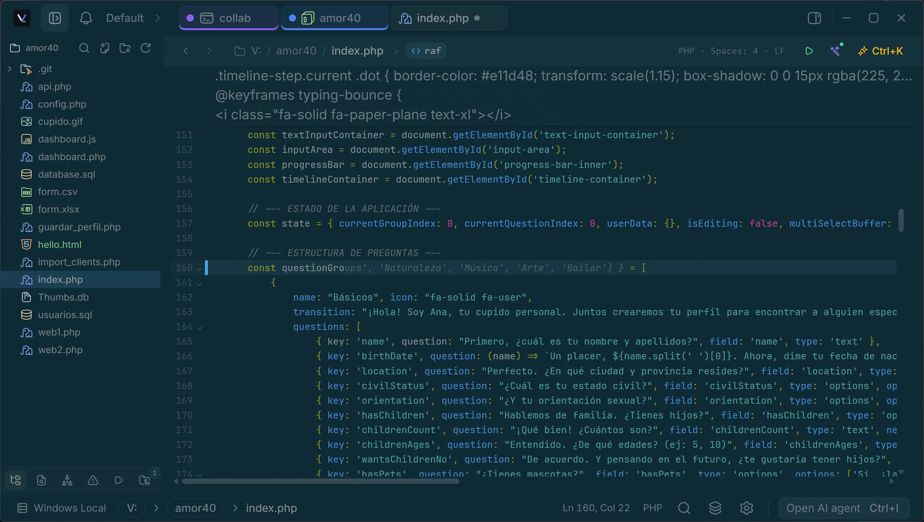Click amor40 in bottom path bar
This screenshot has height=522, width=924.
tap(196, 508)
